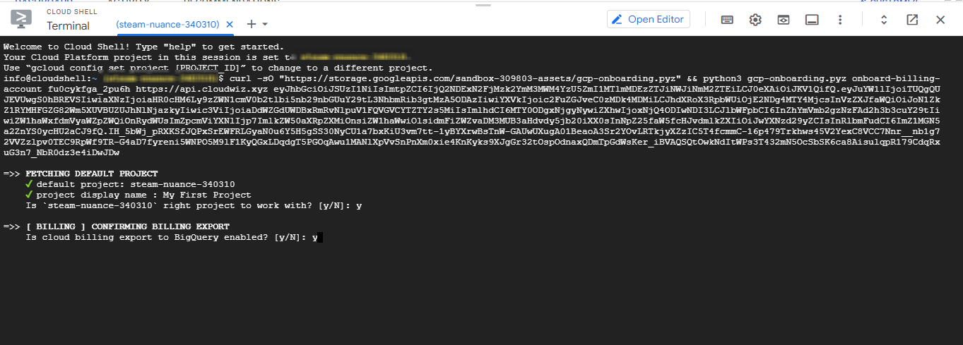Viewport: 963px width, 345px height.
Task: Click the drag handle atop Cloud Shell
Action: coord(482,4)
